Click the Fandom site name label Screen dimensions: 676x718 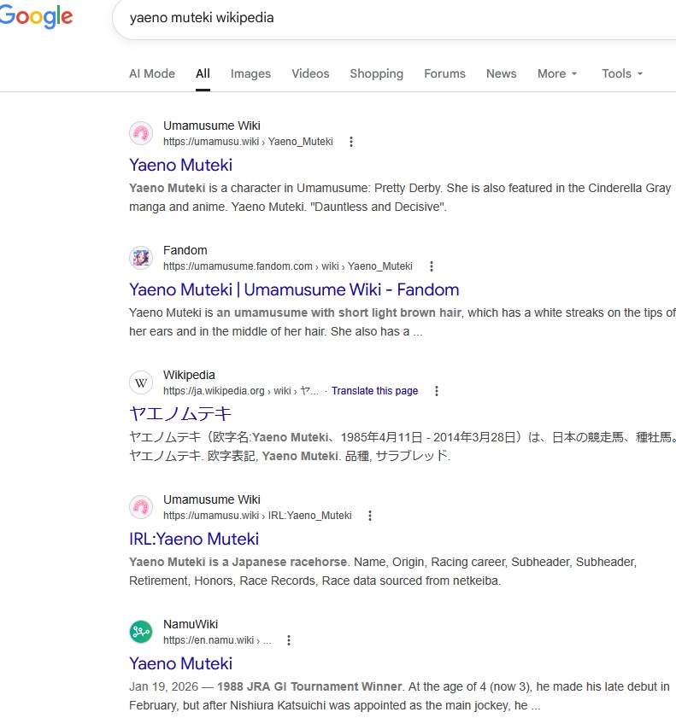(185, 250)
